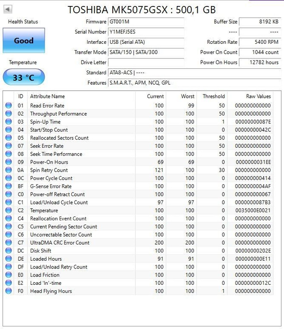Viewport: 284px width, 329px height.
Task: Click raw value 0000000087B3 of Load/Unload Cycle
Action: [x=253, y=202]
